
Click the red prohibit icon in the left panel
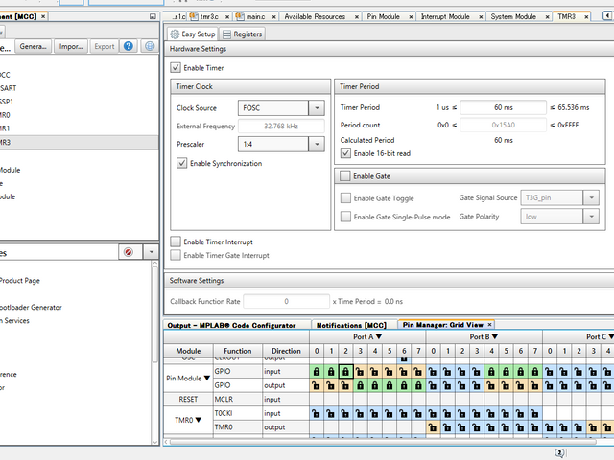coord(129,251)
